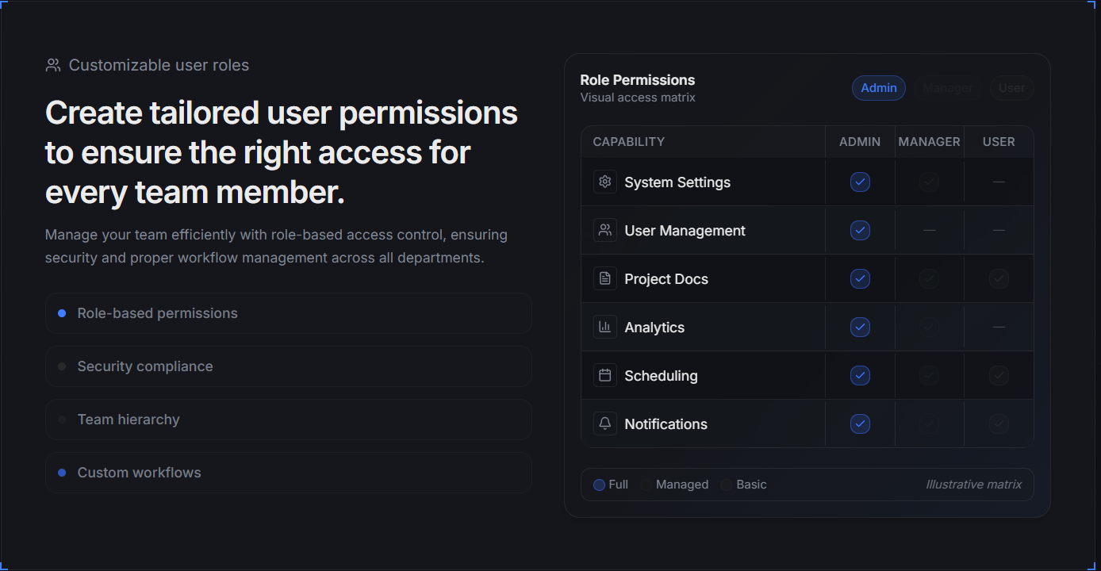This screenshot has width=1101, height=571.
Task: Open the Security compliance item
Action: (x=288, y=366)
